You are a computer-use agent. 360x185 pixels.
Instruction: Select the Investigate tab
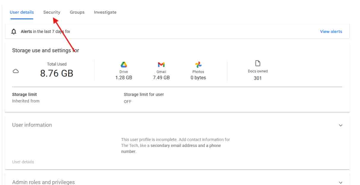tap(105, 12)
